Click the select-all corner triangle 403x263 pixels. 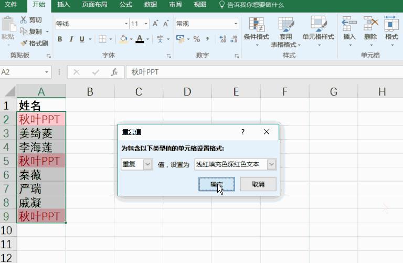pos(10,91)
